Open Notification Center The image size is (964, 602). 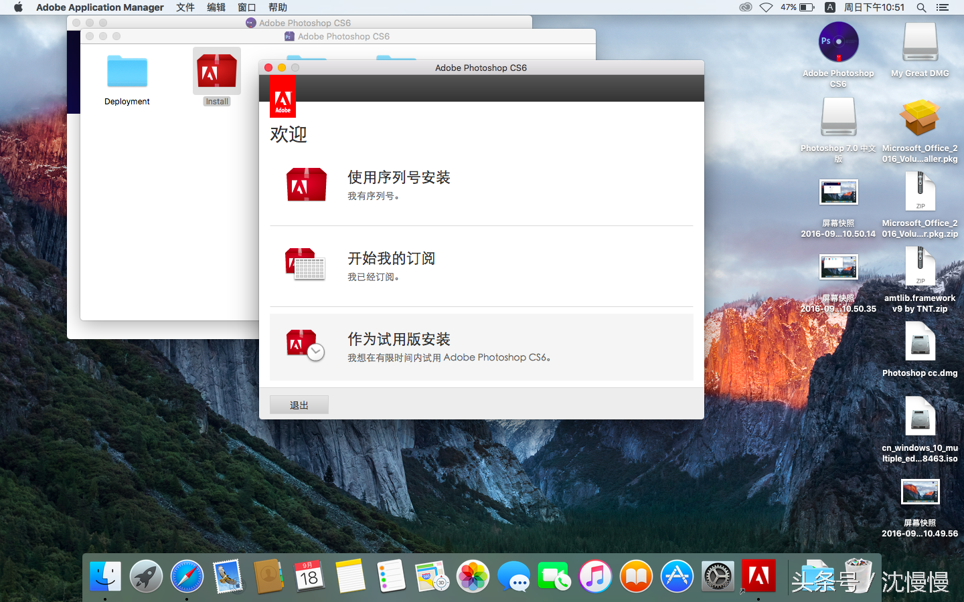tap(943, 7)
